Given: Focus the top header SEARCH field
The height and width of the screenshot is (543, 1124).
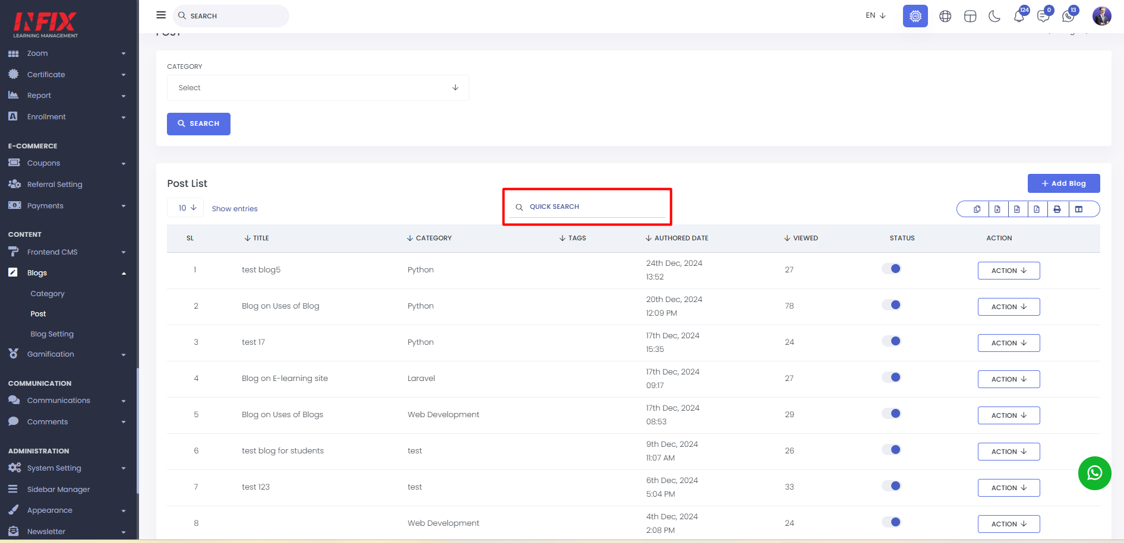Looking at the screenshot, I should (231, 16).
